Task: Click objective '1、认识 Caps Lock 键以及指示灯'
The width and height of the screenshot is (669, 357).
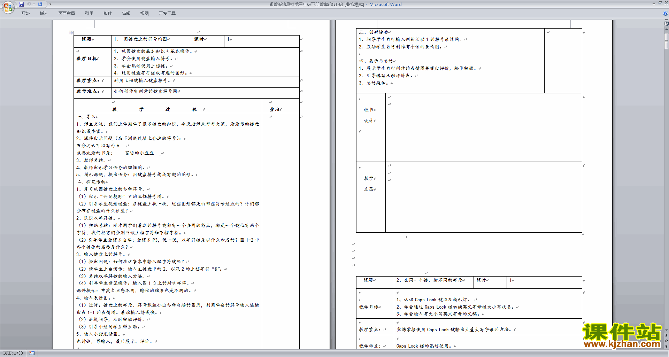Action: [x=435, y=300]
